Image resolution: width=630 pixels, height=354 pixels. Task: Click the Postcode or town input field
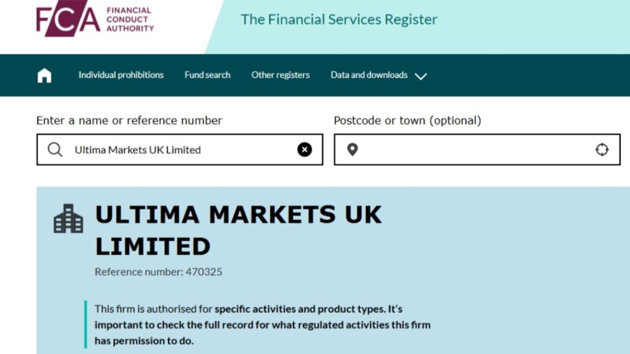(474, 149)
